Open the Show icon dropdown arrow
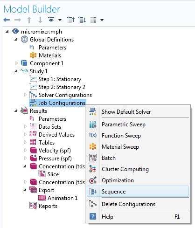This screenshot has width=195, height=228. tap(60, 20)
